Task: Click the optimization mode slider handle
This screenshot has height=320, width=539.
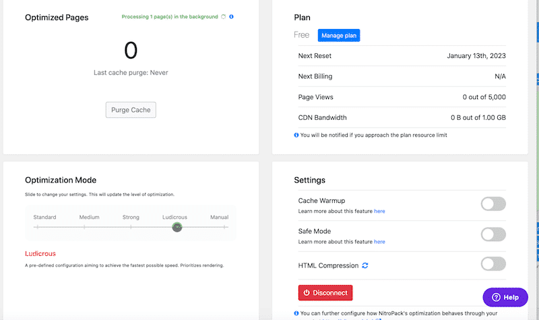Action: coord(177,227)
